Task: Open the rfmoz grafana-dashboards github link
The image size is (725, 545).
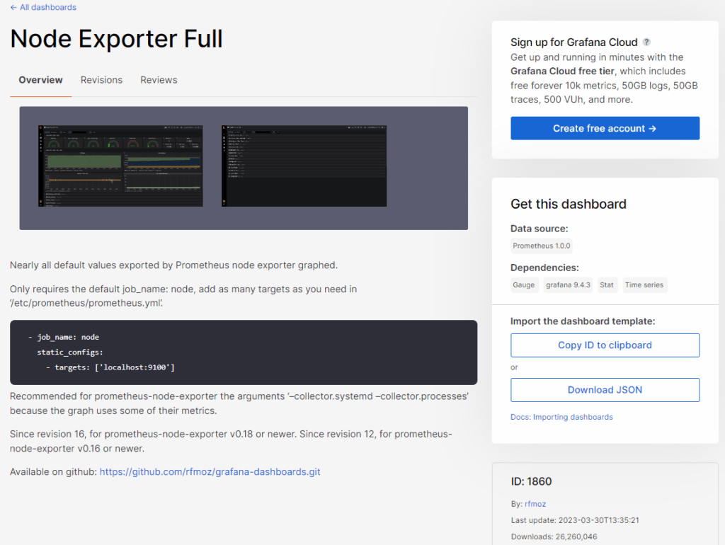Action: 210,472
